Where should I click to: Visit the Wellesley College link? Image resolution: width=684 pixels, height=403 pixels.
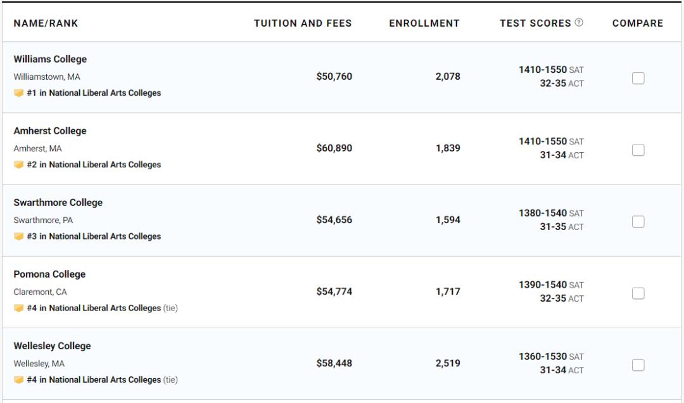(52, 346)
